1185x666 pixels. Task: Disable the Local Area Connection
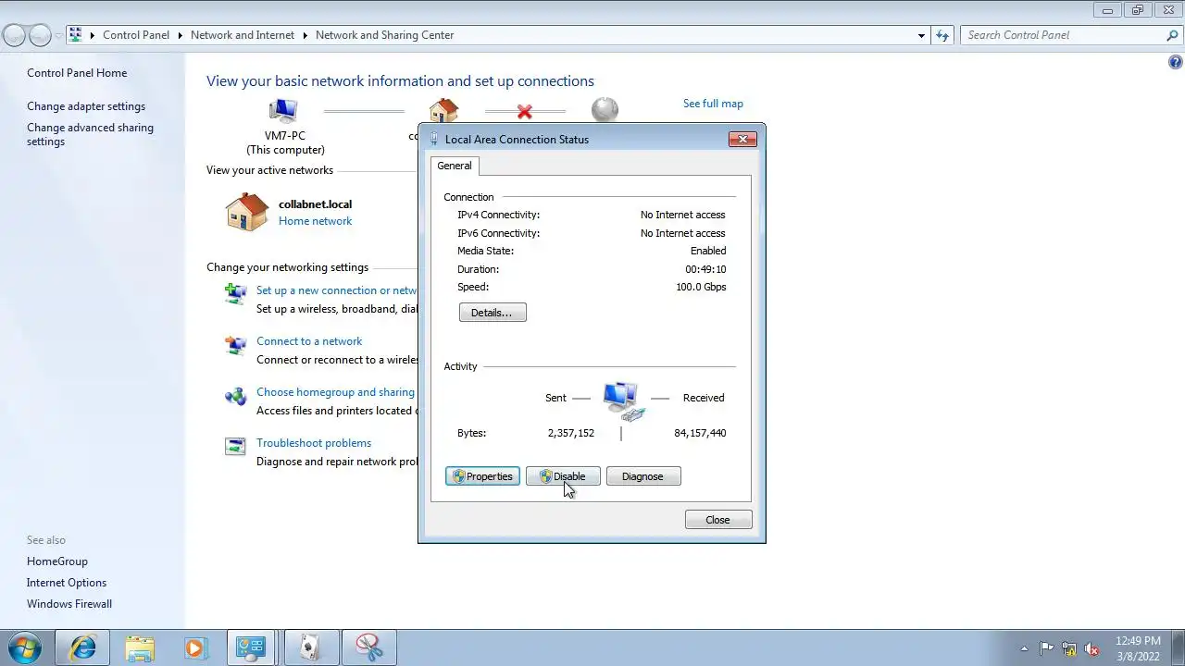(563, 476)
